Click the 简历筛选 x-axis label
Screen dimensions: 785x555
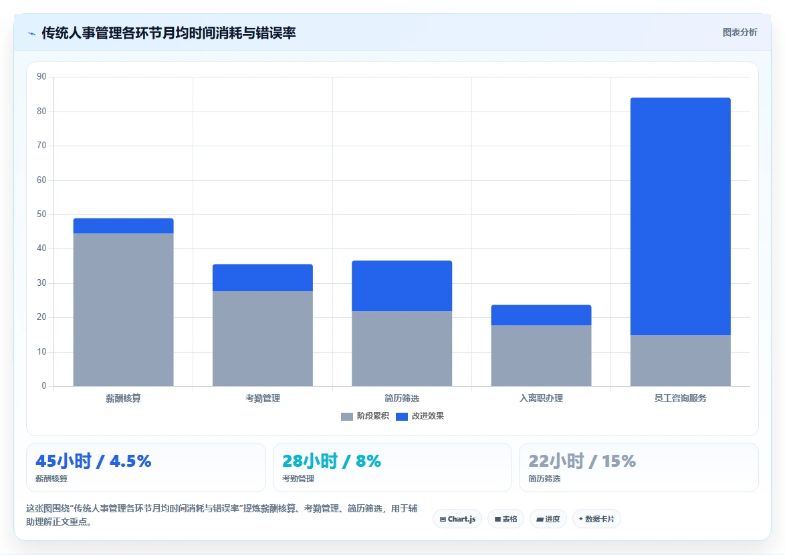pos(402,398)
